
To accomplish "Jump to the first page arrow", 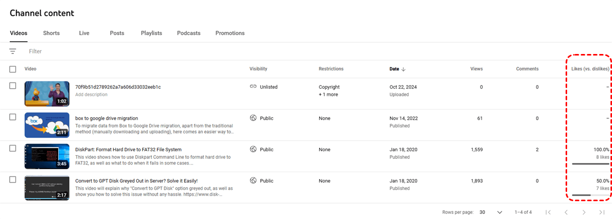I will point(548,212).
